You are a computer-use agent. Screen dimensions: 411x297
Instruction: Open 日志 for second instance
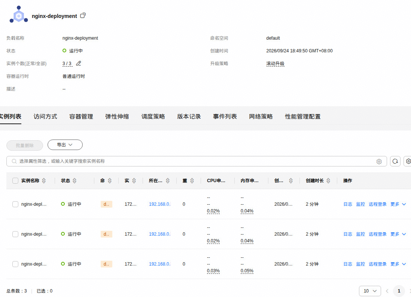pyautogui.click(x=348, y=234)
